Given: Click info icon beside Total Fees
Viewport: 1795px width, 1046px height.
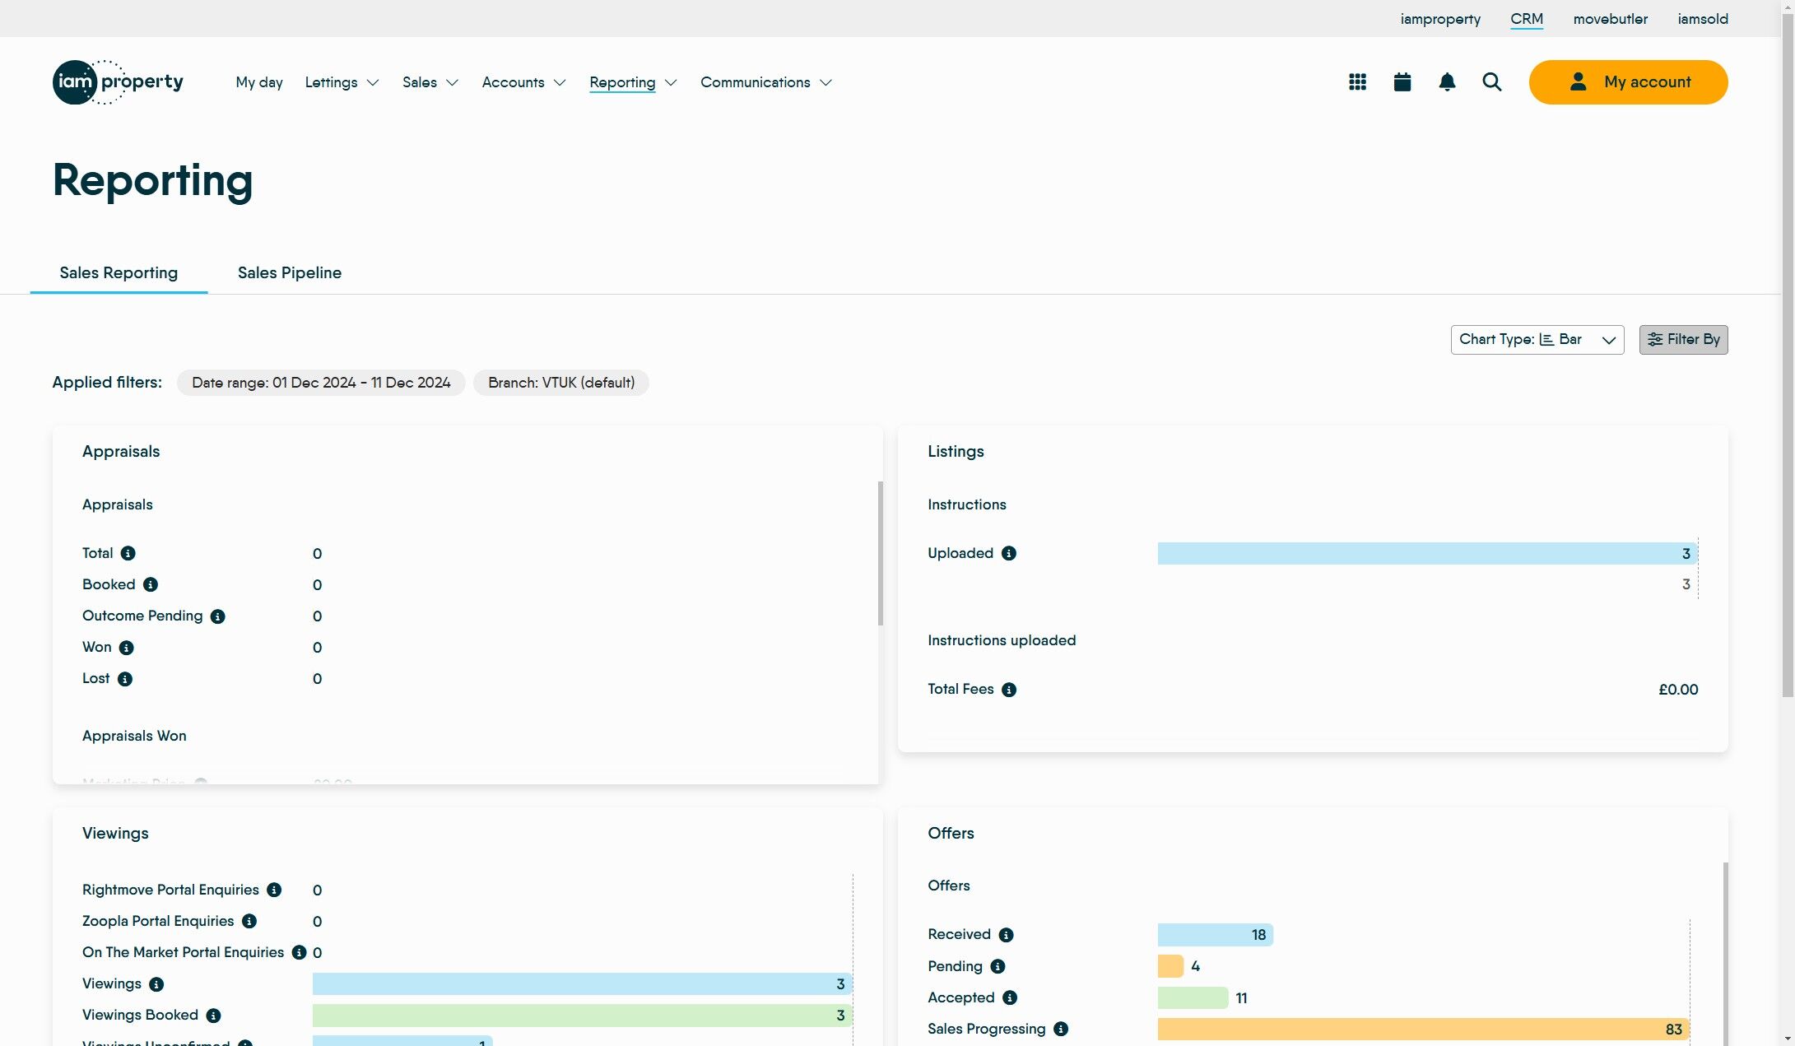Looking at the screenshot, I should tap(1009, 690).
